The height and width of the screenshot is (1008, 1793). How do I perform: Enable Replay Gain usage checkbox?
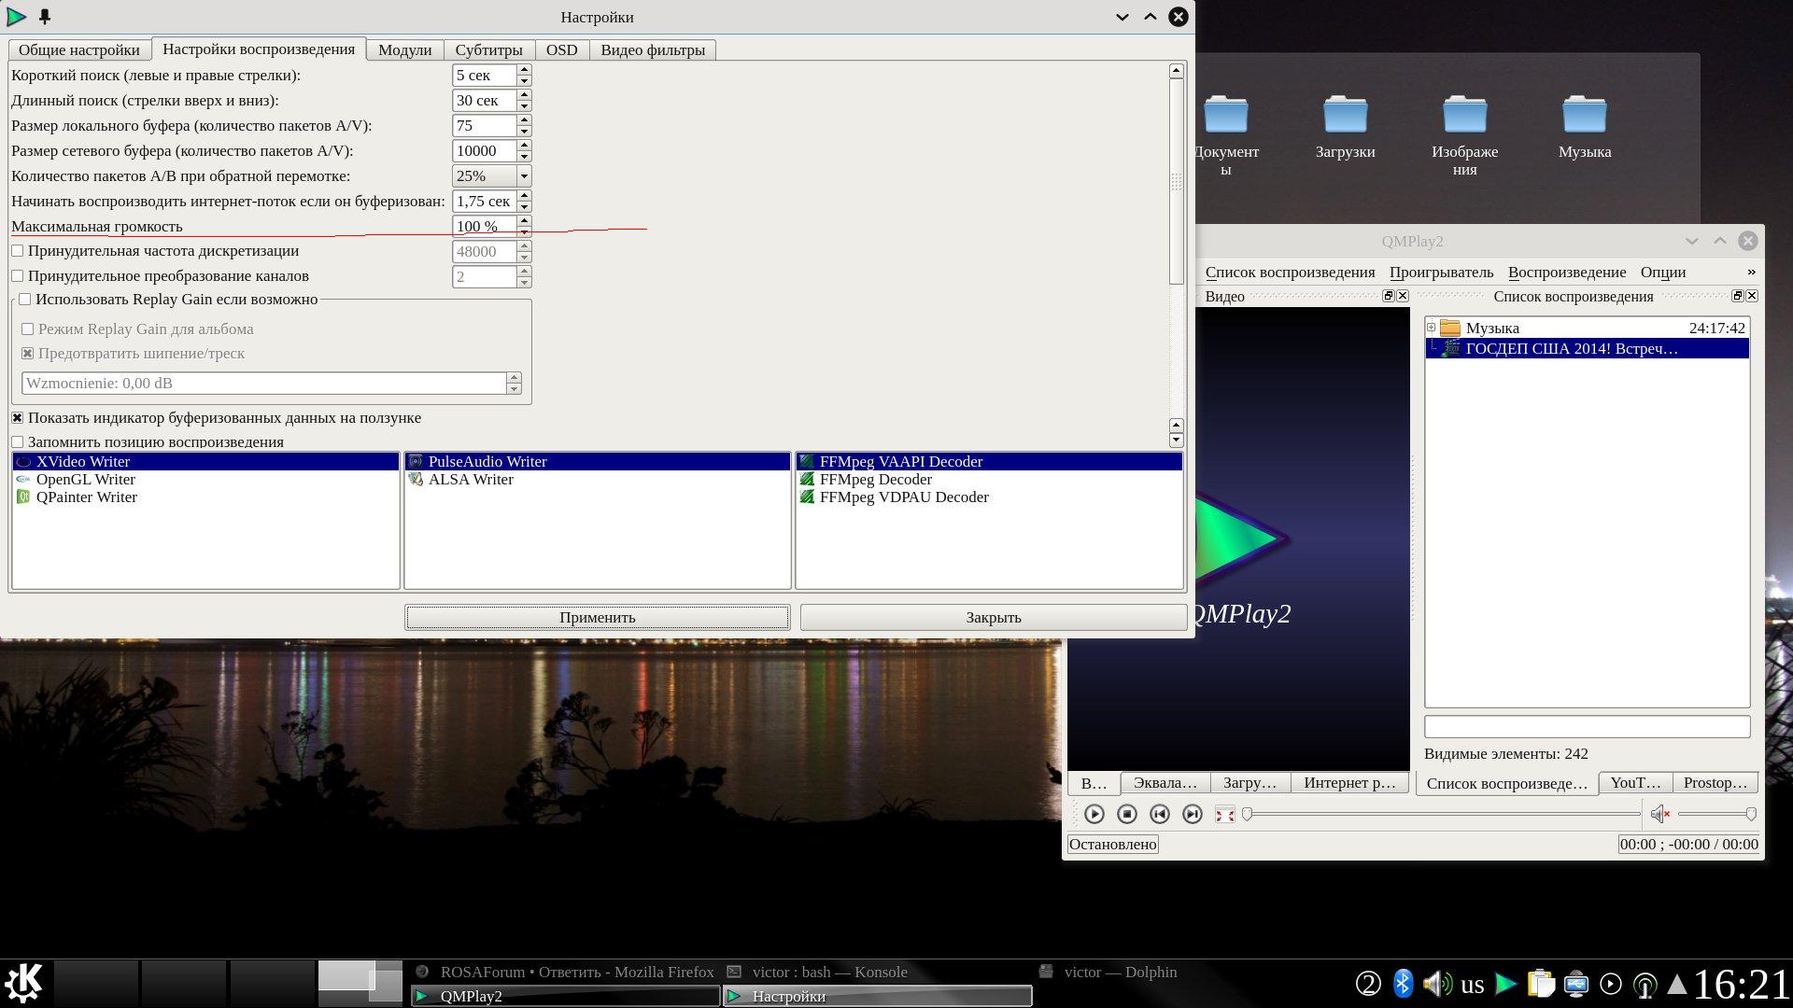pyautogui.click(x=25, y=300)
